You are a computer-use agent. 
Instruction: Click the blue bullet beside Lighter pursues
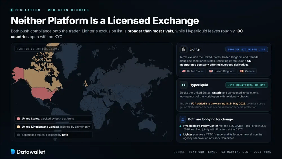tap(180, 135)
